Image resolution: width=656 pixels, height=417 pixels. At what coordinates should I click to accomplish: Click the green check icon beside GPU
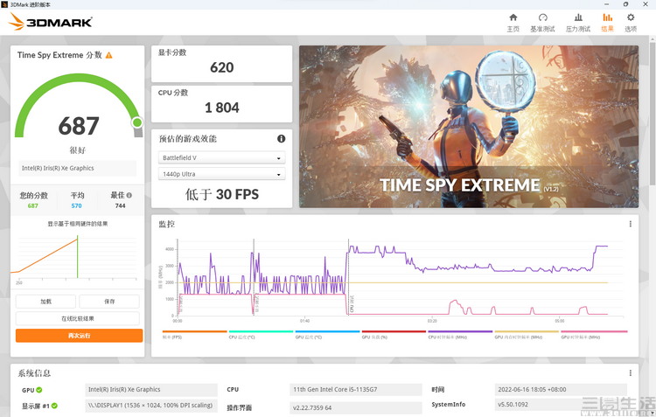click(38, 390)
